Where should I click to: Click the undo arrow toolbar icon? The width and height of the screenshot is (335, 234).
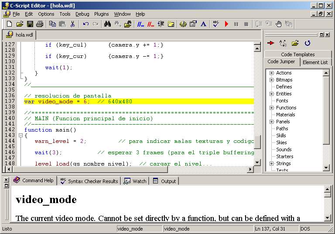pos(86,24)
